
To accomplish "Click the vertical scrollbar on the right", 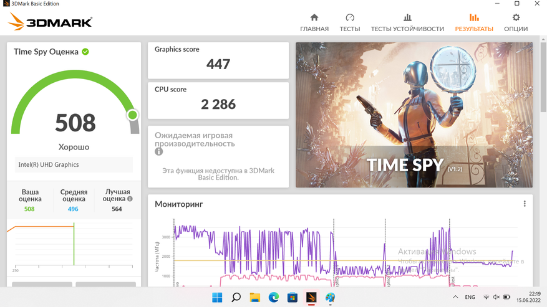I will (x=543, y=77).
